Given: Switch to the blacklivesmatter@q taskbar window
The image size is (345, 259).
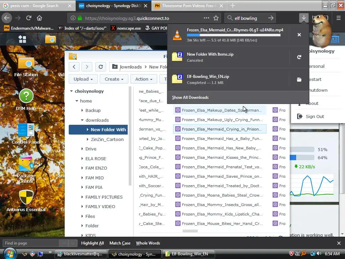Looking at the screenshot, I should point(81,254).
